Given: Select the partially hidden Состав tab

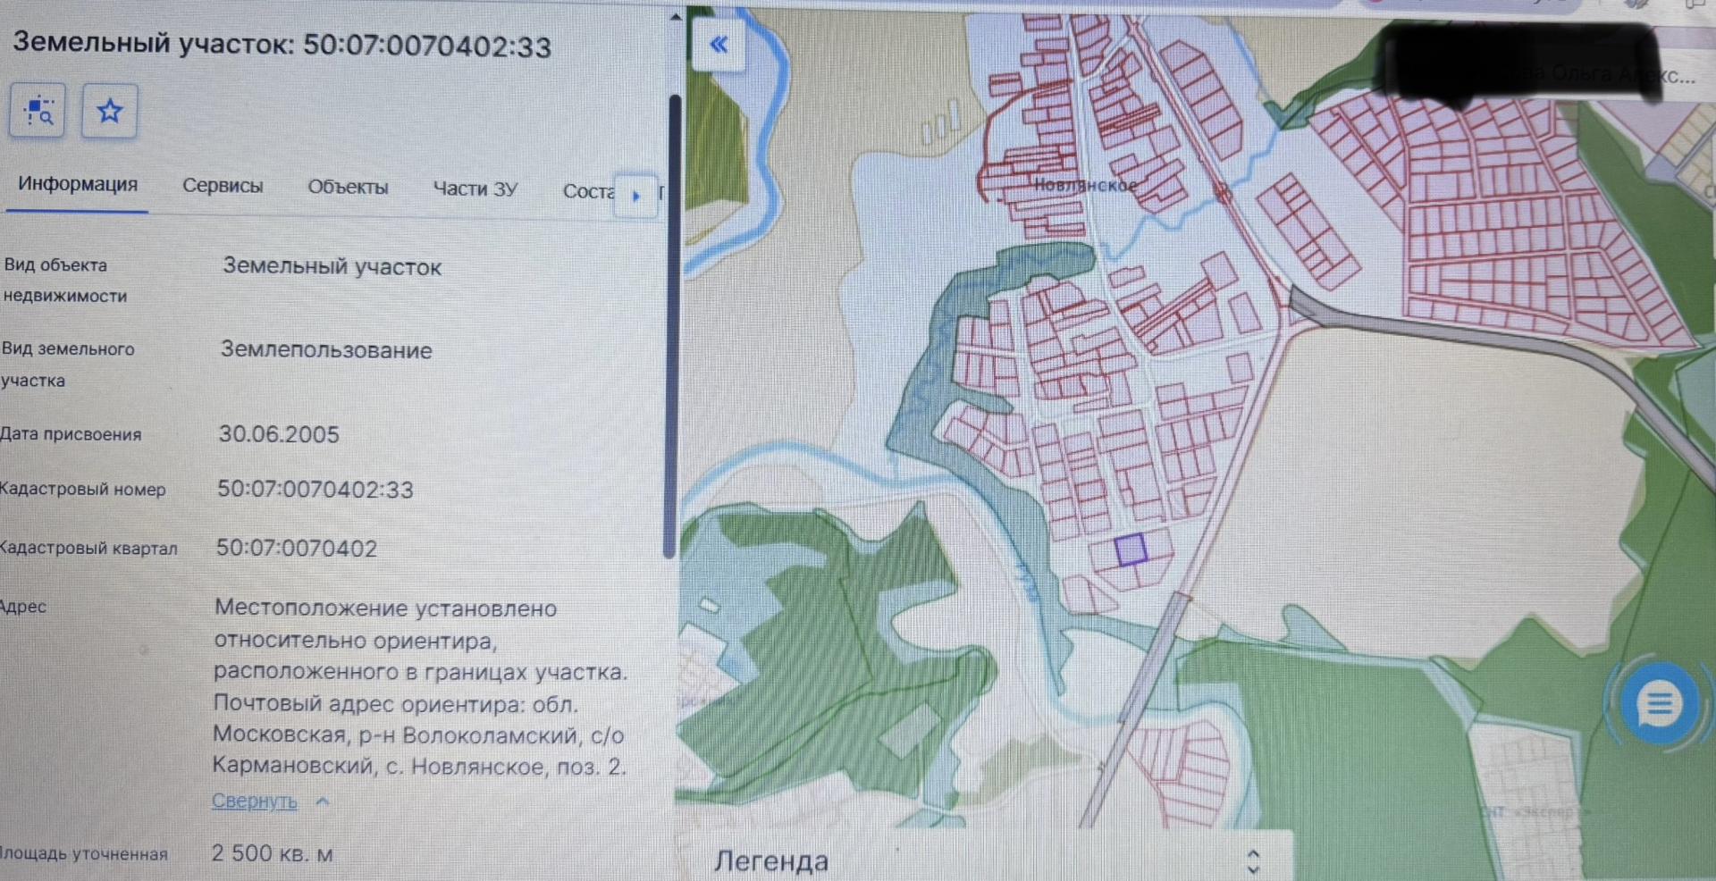Looking at the screenshot, I should pyautogui.click(x=586, y=191).
